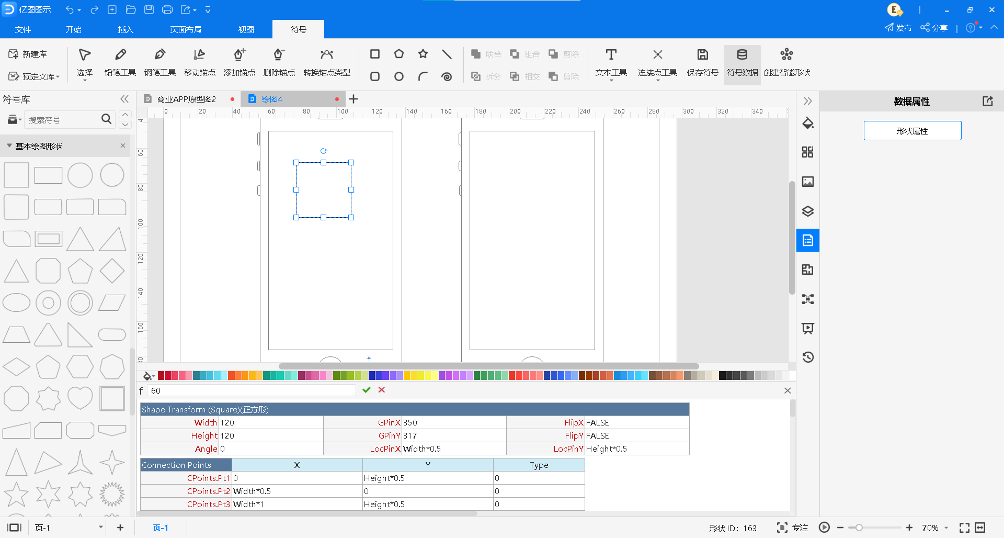The height and width of the screenshot is (538, 1004).
Task: Click the zoom in plus button
Action: pyautogui.click(x=909, y=528)
